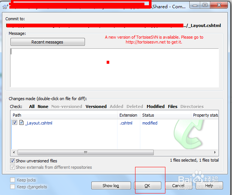This screenshot has width=232, height=195.
Task: Click the TortoiseSVN turtle icon in title bar
Action: pyautogui.click(x=5, y=7)
